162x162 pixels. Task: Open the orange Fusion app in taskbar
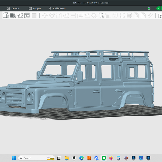[x=89, y=158]
